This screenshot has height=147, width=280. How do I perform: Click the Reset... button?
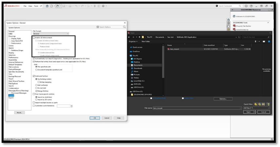[x=19, y=113]
